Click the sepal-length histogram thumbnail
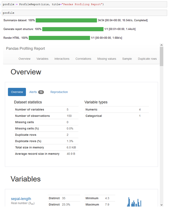This screenshot has width=169, height=210. pos(134,202)
